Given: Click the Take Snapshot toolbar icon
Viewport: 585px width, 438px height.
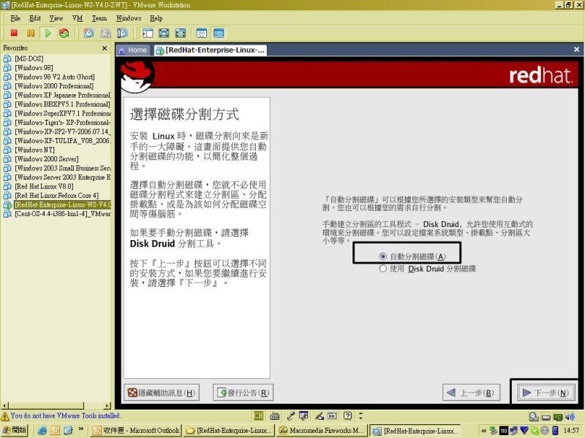Looking at the screenshot, I should (88, 33).
